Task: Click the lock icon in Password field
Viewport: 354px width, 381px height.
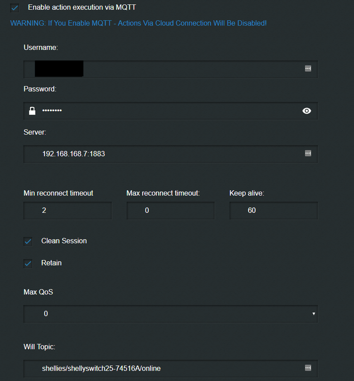Action: pos(32,111)
